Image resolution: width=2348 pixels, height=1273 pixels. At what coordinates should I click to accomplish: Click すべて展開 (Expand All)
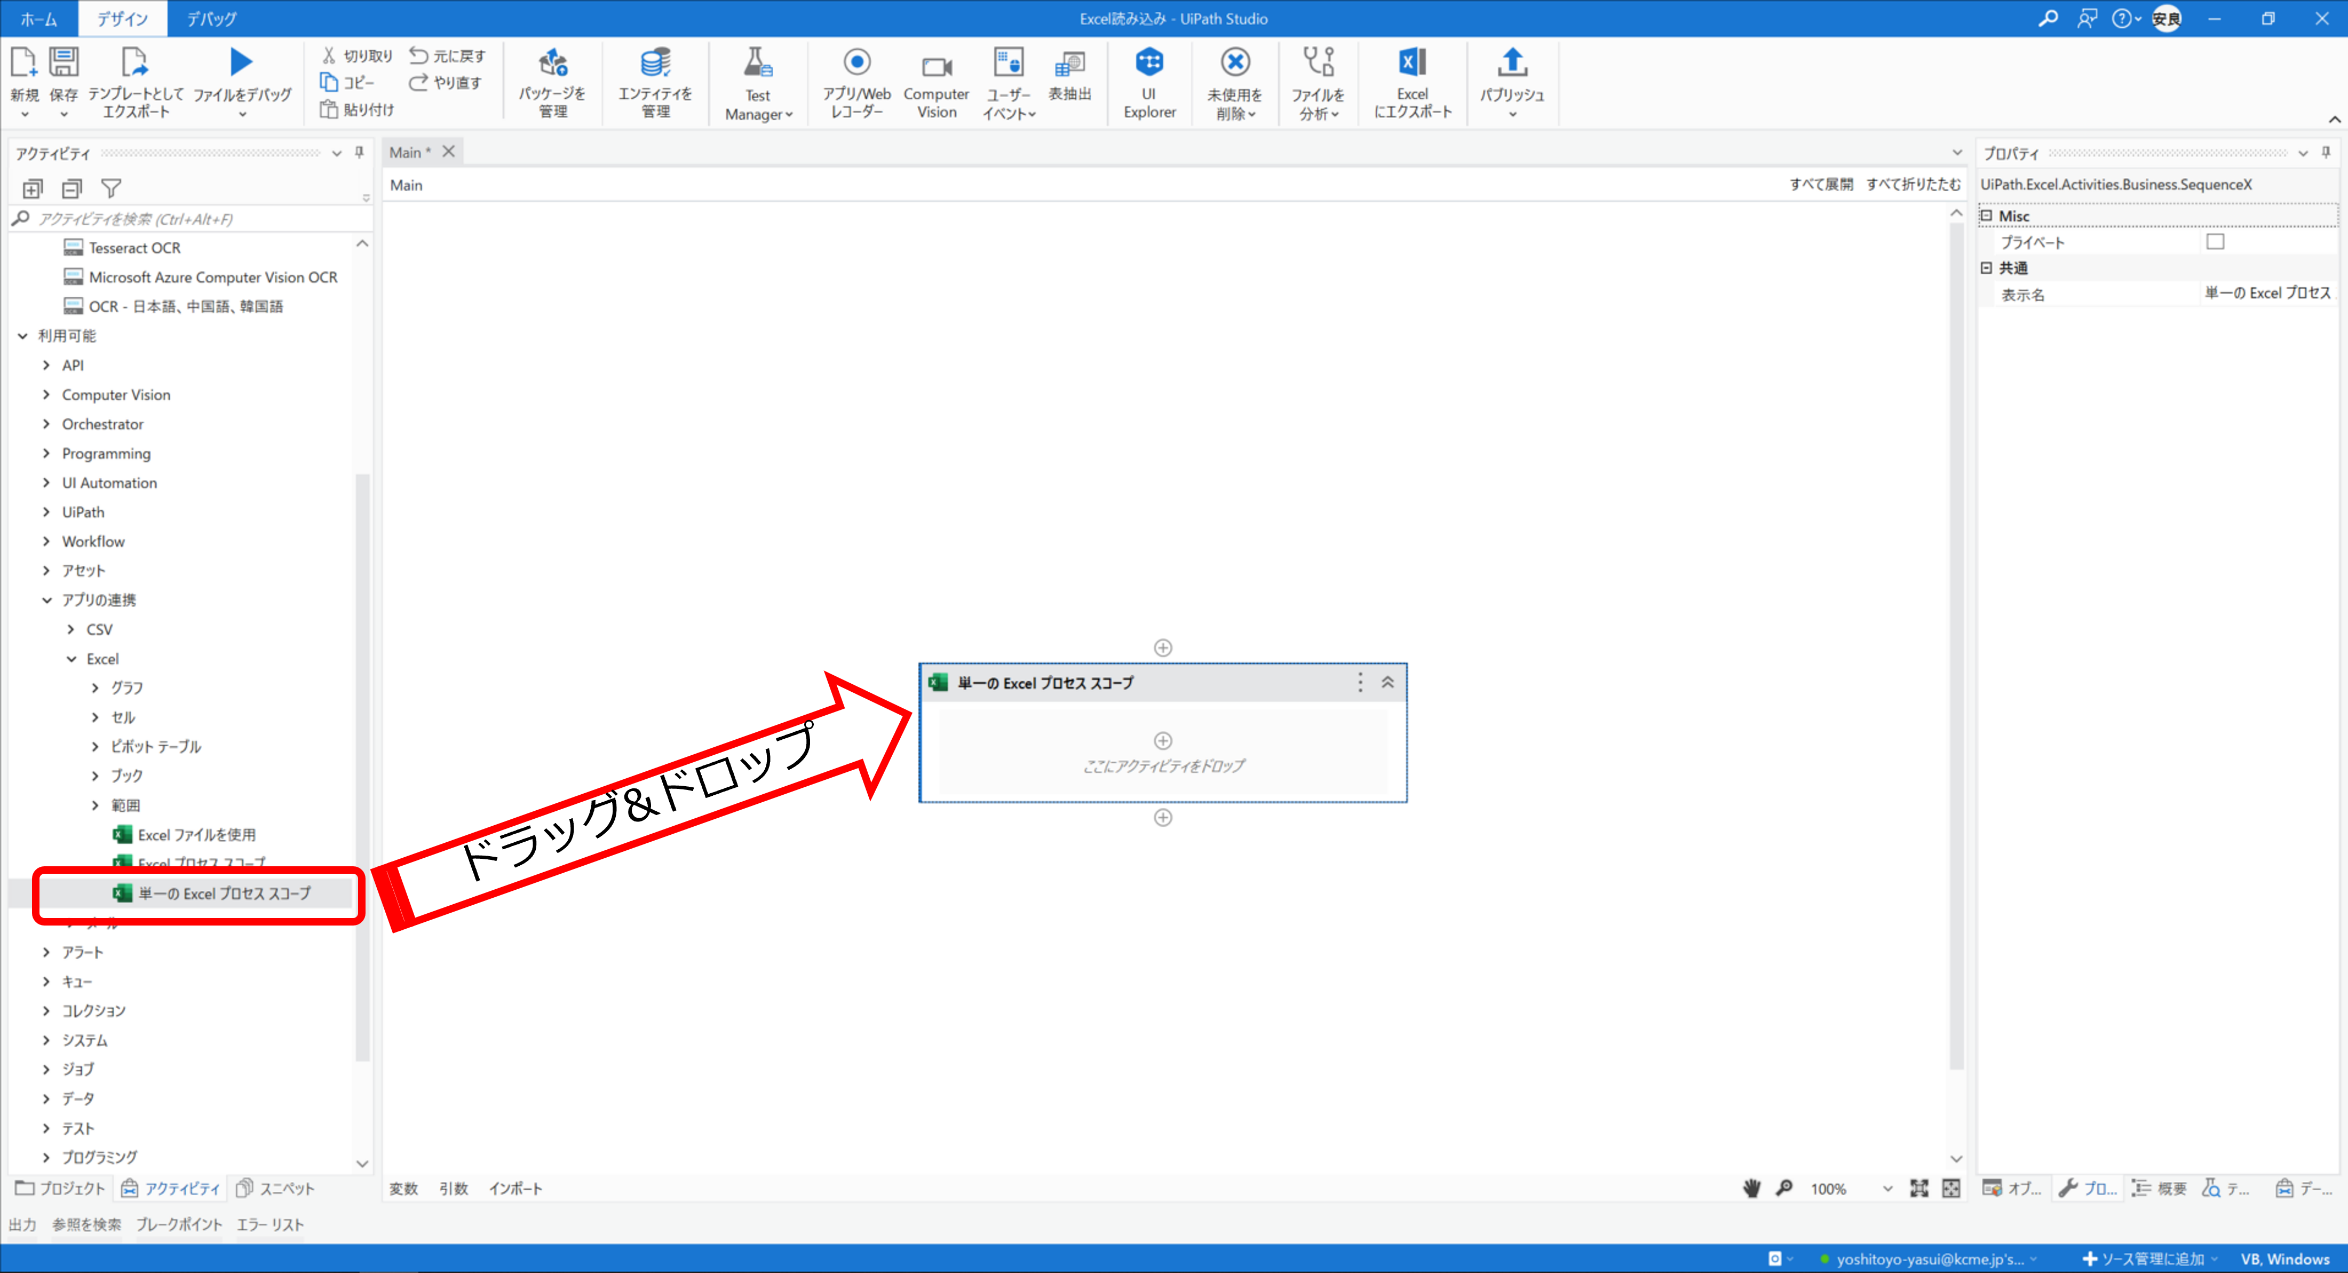1821,184
